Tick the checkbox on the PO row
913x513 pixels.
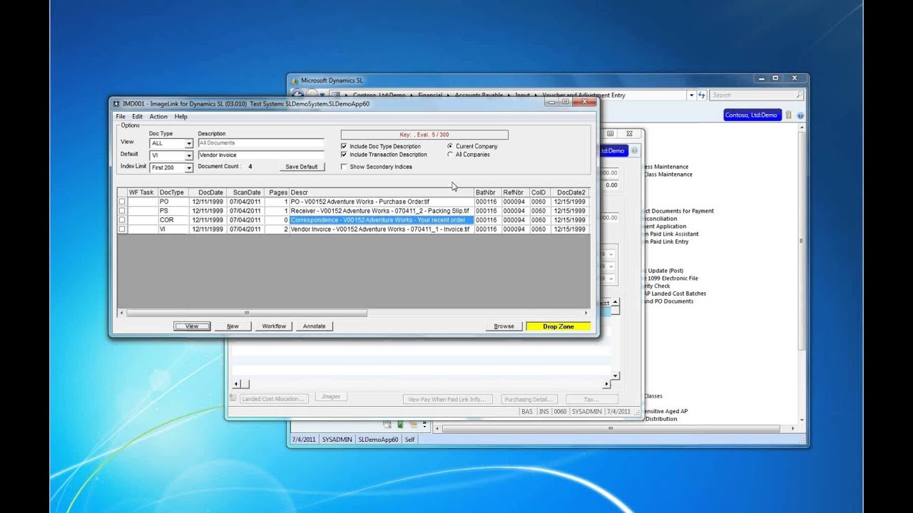122,202
